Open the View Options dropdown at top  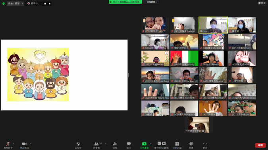pyautogui.click(x=152, y=2)
